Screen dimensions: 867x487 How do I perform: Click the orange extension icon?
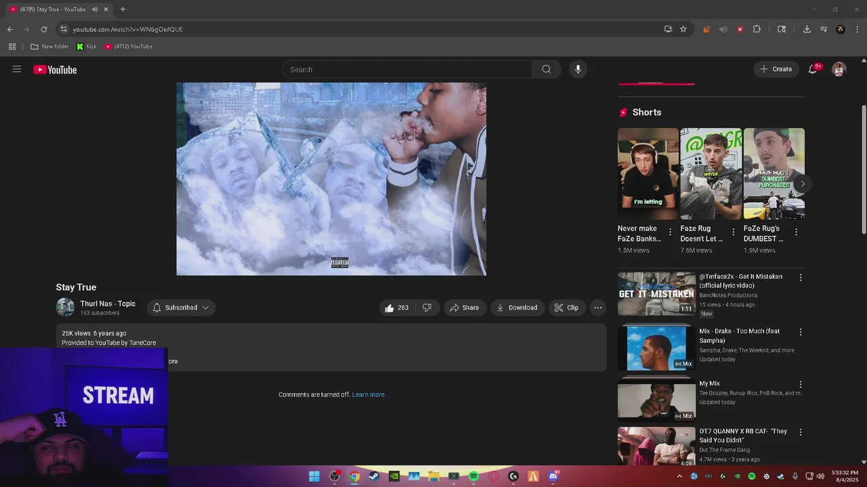click(x=706, y=29)
